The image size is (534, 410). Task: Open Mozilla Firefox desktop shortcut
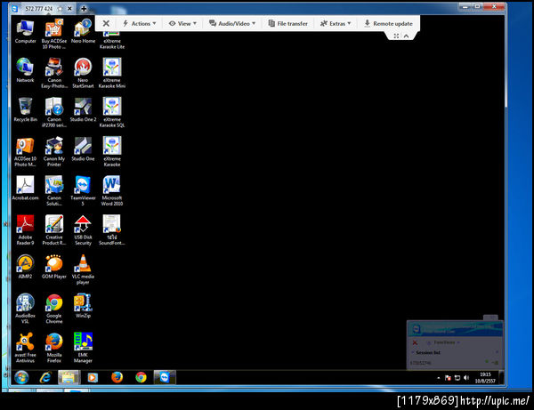(53, 348)
